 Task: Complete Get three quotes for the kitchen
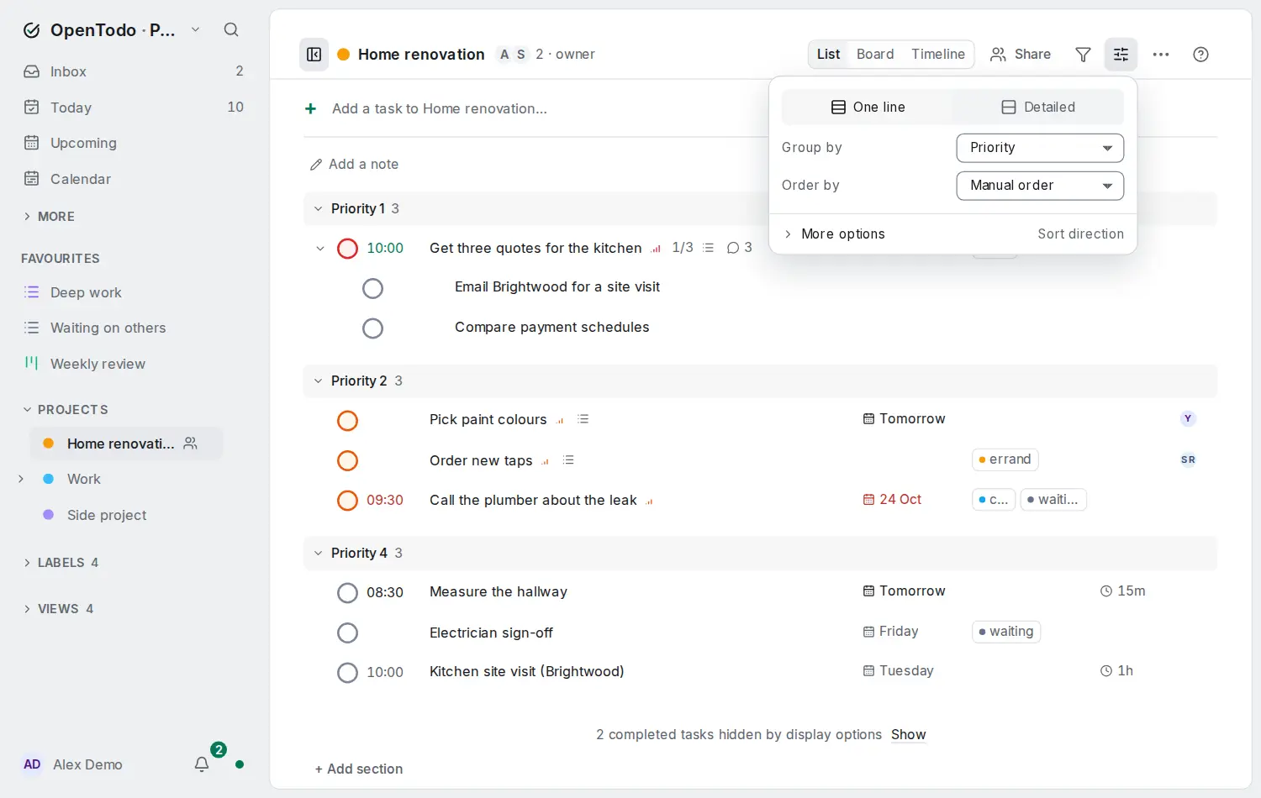(347, 249)
